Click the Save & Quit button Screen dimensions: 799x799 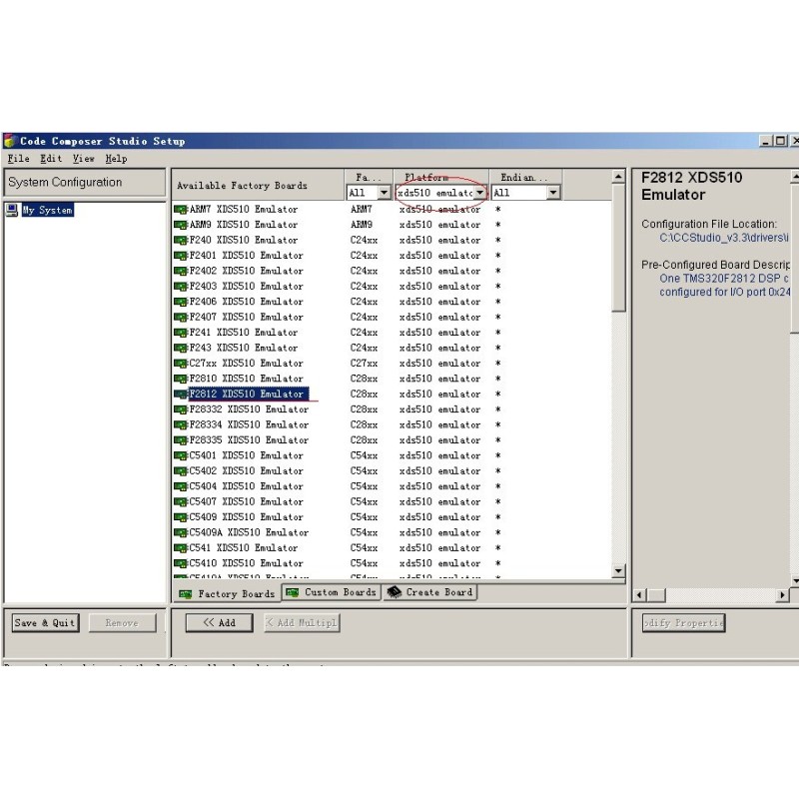coord(45,622)
